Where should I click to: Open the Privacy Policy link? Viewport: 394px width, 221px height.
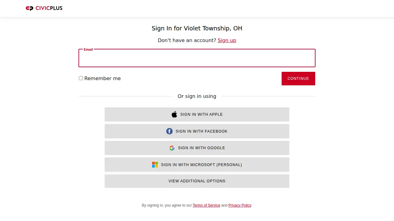click(240, 205)
